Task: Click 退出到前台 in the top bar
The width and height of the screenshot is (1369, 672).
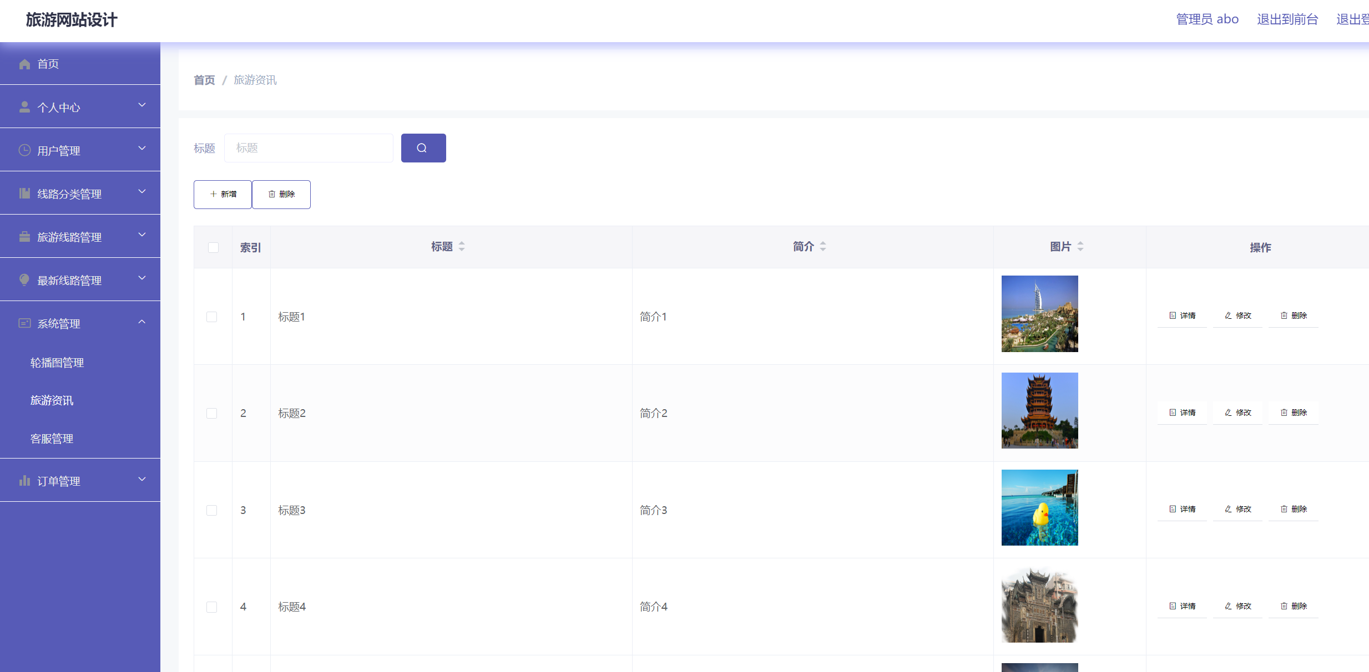Action: pyautogui.click(x=1288, y=19)
